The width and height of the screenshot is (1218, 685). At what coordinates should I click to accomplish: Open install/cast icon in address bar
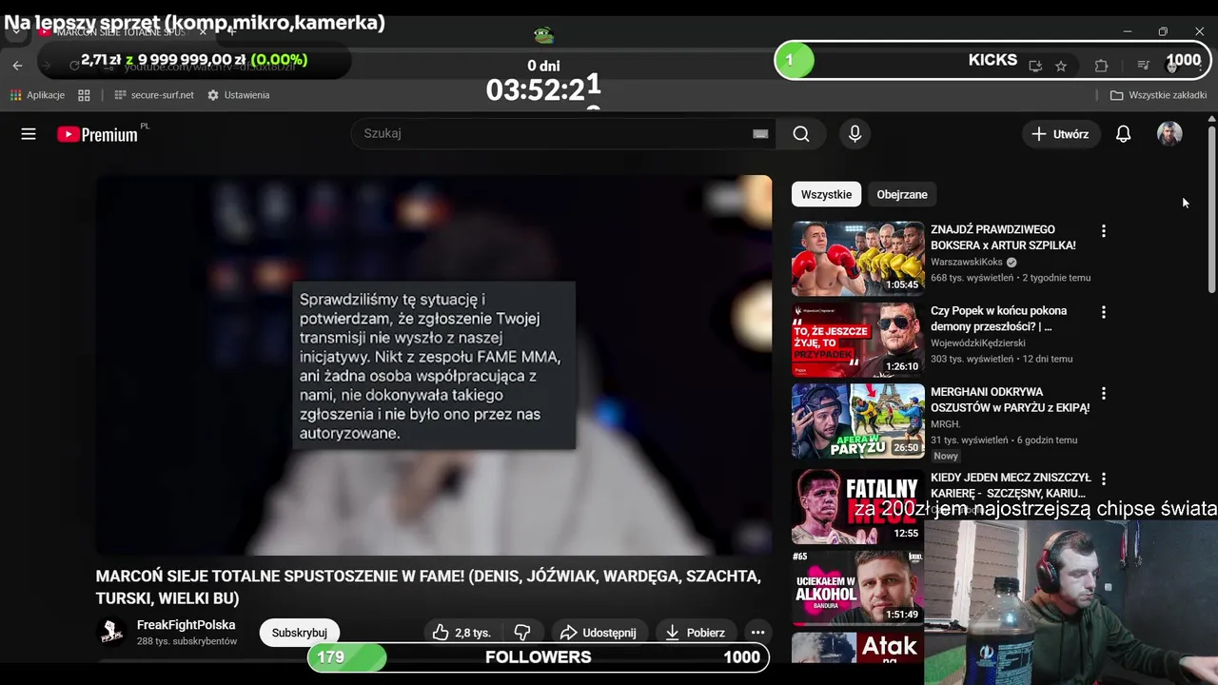(x=1035, y=66)
